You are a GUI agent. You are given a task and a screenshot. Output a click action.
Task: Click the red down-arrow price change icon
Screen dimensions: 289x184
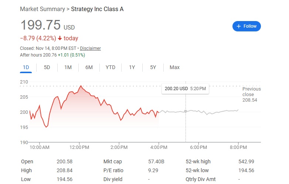coord(60,38)
